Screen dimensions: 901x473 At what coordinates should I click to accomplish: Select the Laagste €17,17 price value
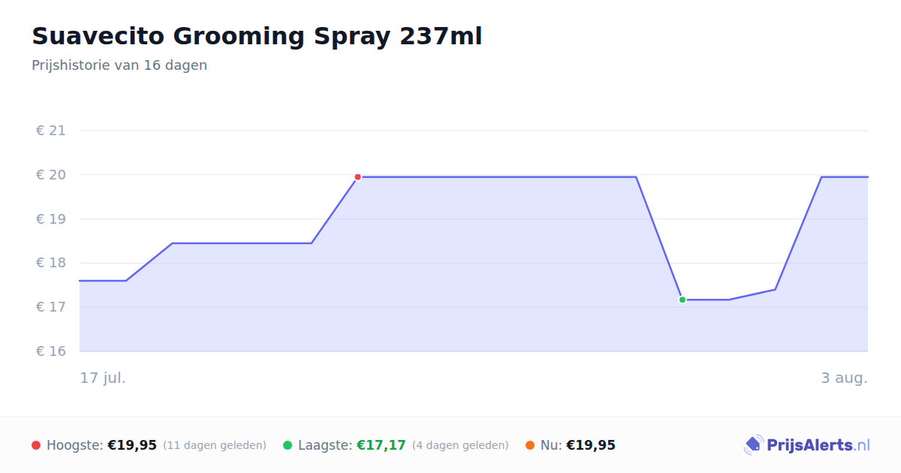(x=381, y=445)
